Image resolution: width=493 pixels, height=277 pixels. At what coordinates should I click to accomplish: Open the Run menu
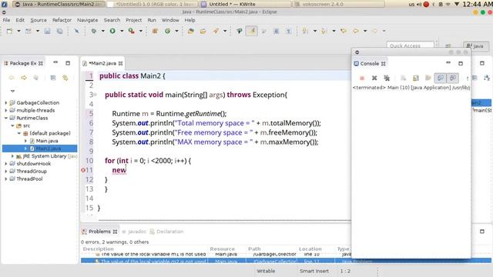[x=152, y=20]
